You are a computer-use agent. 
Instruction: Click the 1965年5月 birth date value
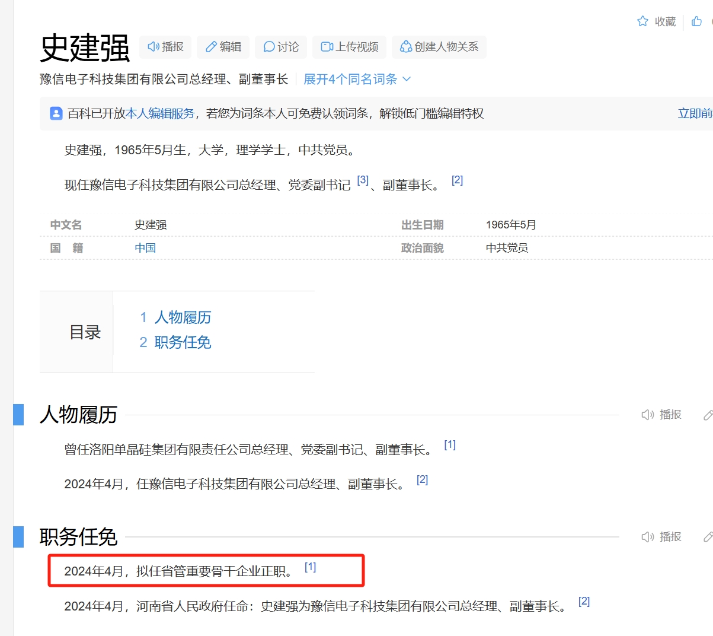point(511,225)
